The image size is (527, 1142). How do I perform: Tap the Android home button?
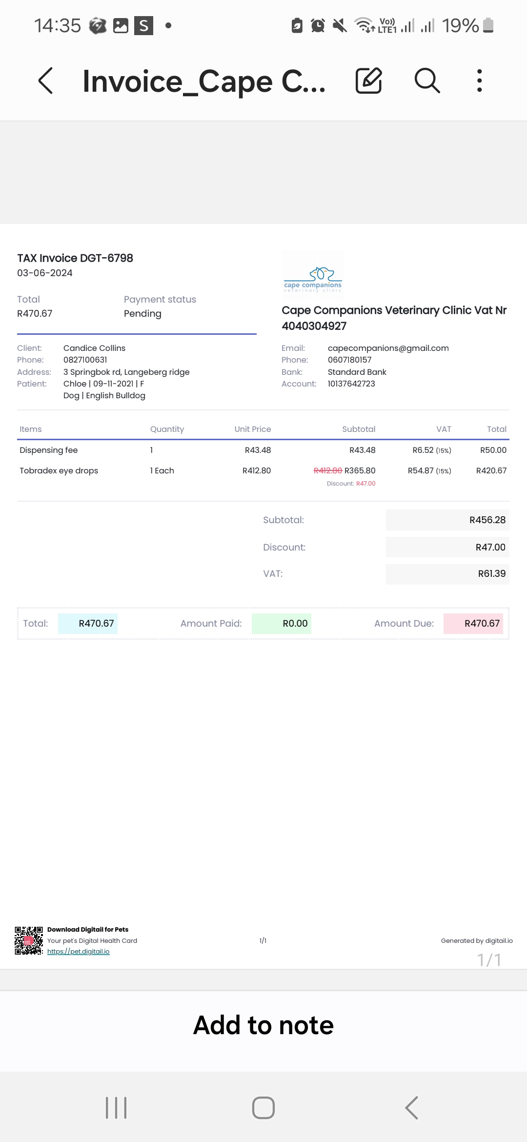pyautogui.click(x=263, y=1108)
